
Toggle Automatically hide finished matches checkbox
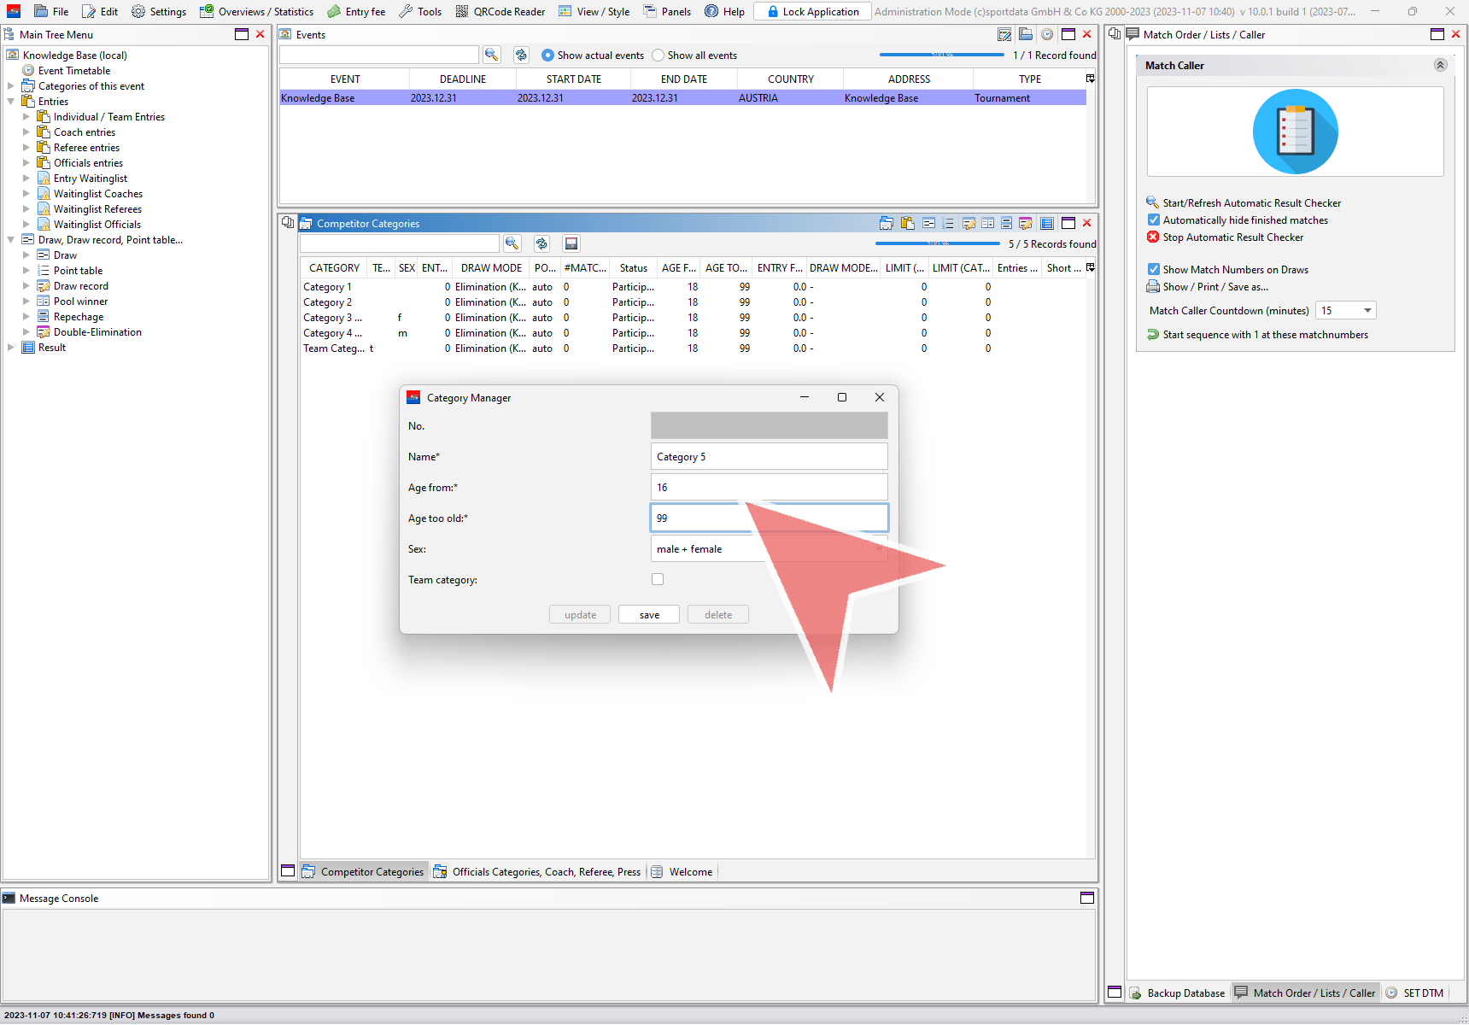1154,220
